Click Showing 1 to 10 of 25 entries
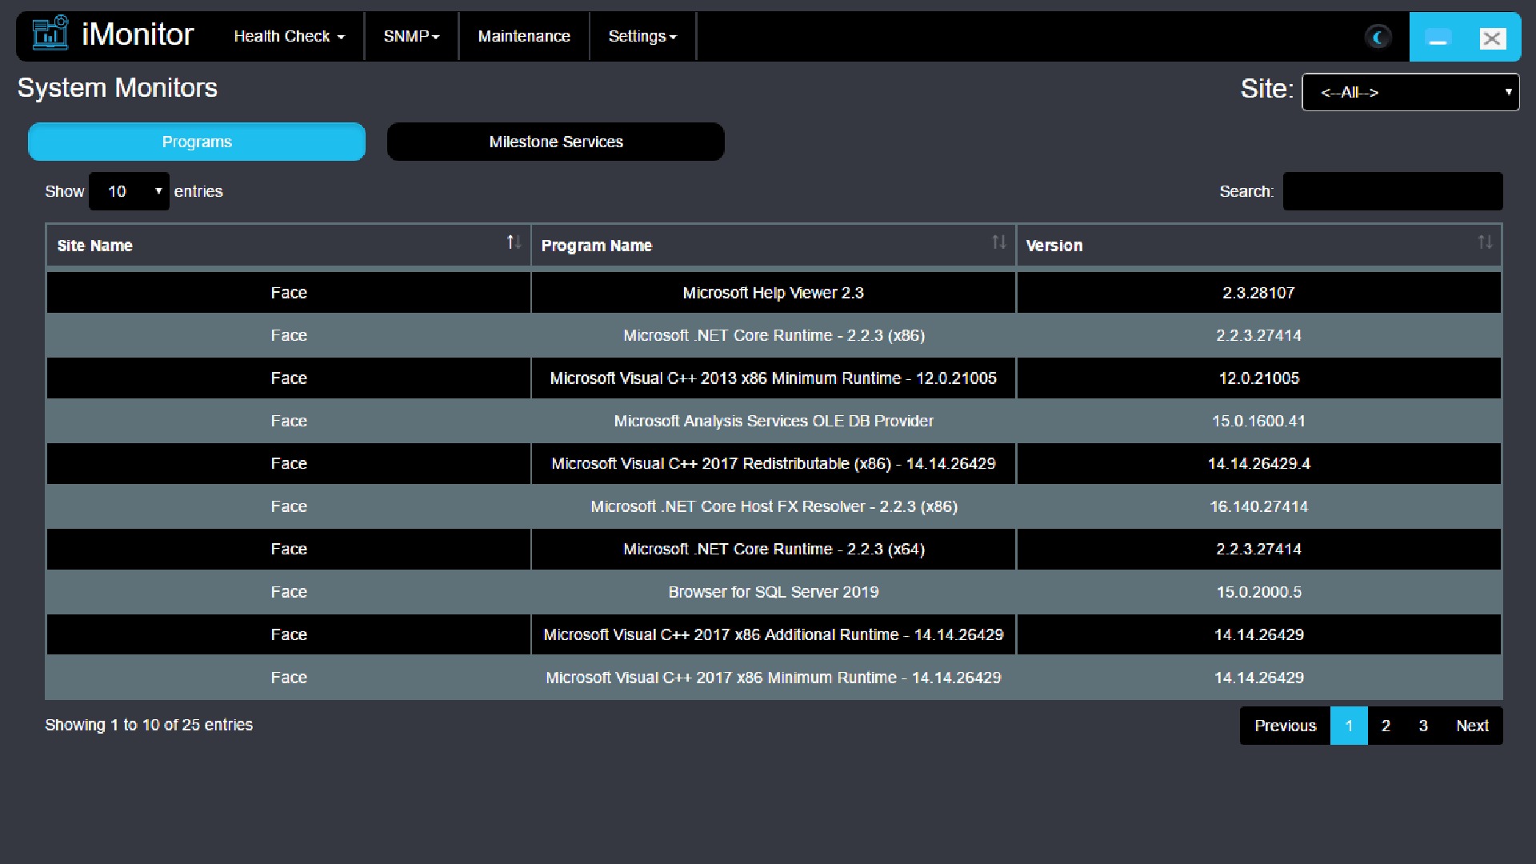 pyautogui.click(x=149, y=725)
